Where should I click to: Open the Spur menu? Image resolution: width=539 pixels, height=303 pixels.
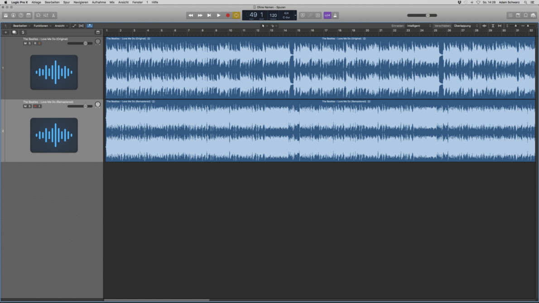66,2
